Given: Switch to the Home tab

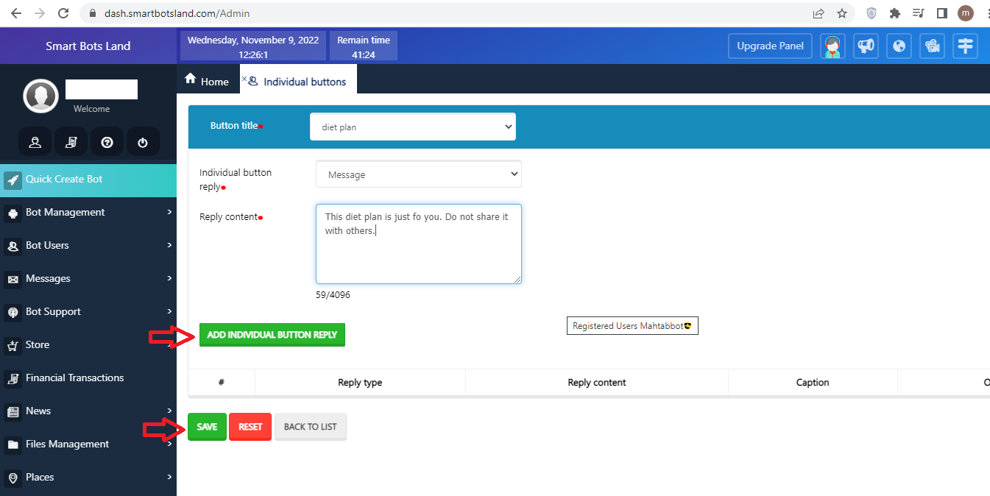Looking at the screenshot, I should click(208, 81).
